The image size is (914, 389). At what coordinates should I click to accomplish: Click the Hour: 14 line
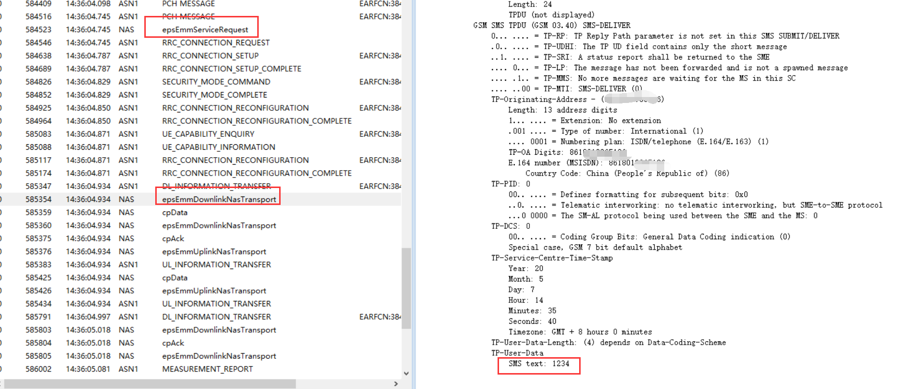coord(525,300)
